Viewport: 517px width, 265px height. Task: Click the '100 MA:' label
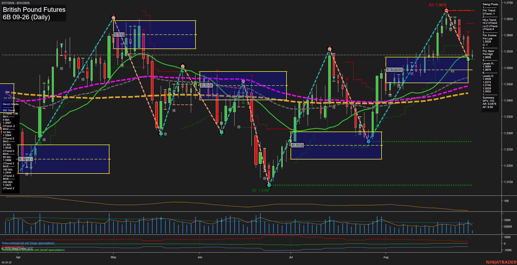point(8,170)
